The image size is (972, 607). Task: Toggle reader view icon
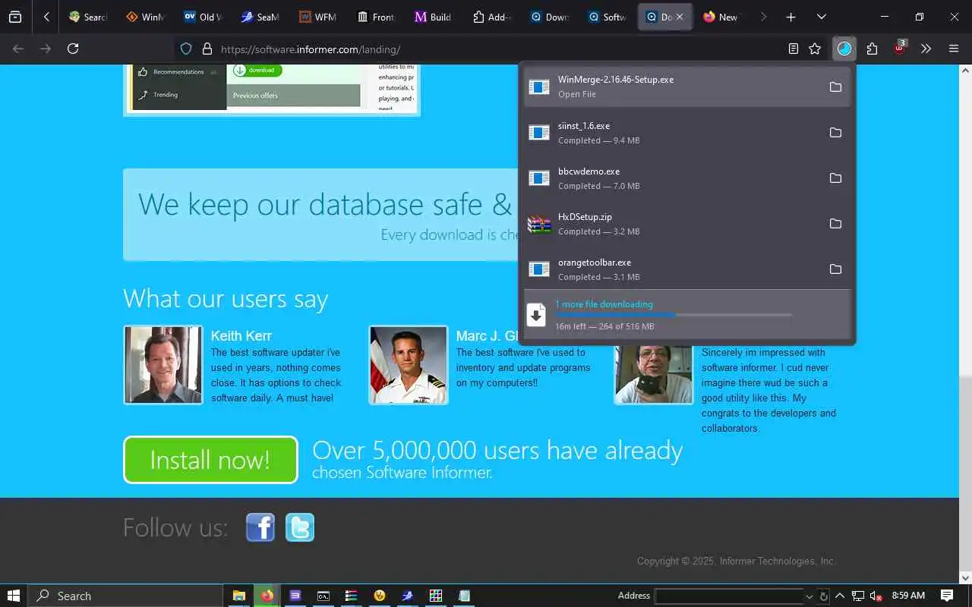[x=794, y=49]
